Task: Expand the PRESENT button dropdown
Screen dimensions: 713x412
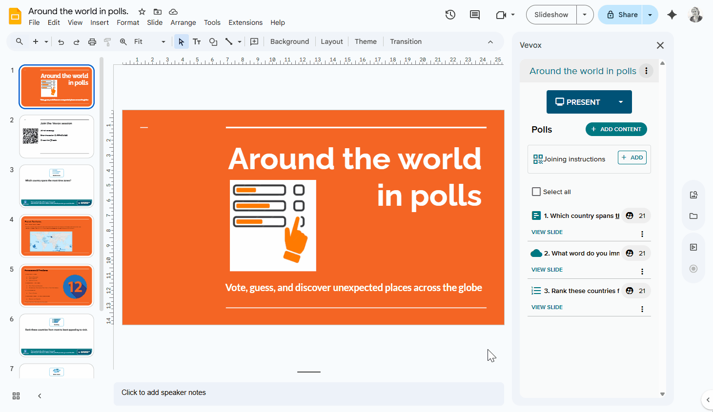Action: pyautogui.click(x=621, y=102)
